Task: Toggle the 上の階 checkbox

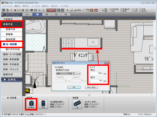Action: pos(101,9)
